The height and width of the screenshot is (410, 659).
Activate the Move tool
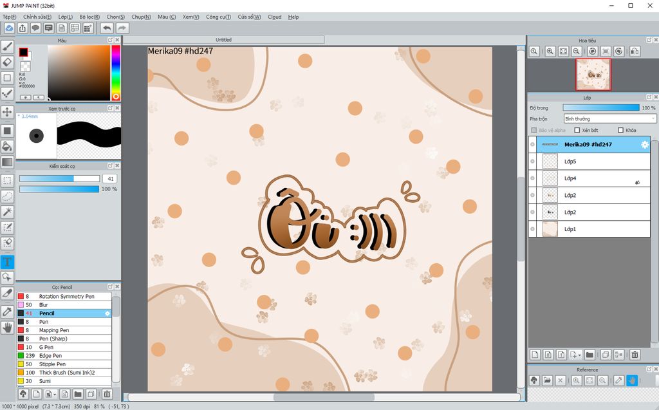coord(7,112)
